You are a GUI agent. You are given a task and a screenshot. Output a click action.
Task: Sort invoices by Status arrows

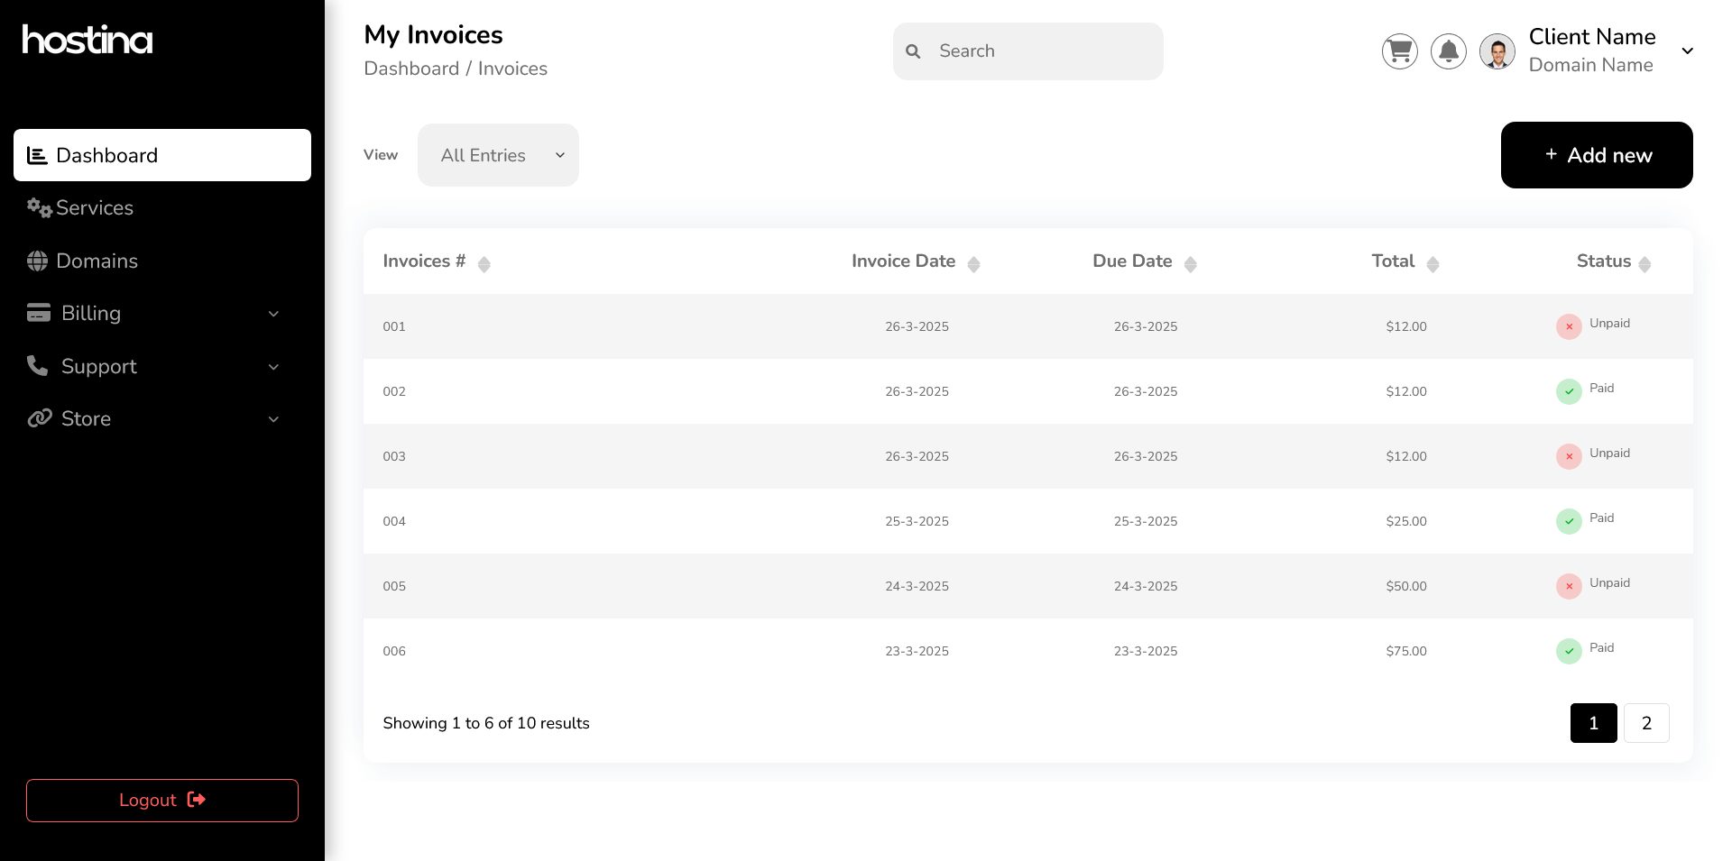coord(1644,264)
